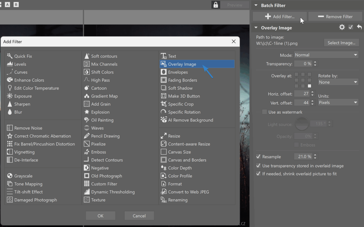Pick the Negative filter icon
This screenshot has height=227, width=364.
point(87,168)
